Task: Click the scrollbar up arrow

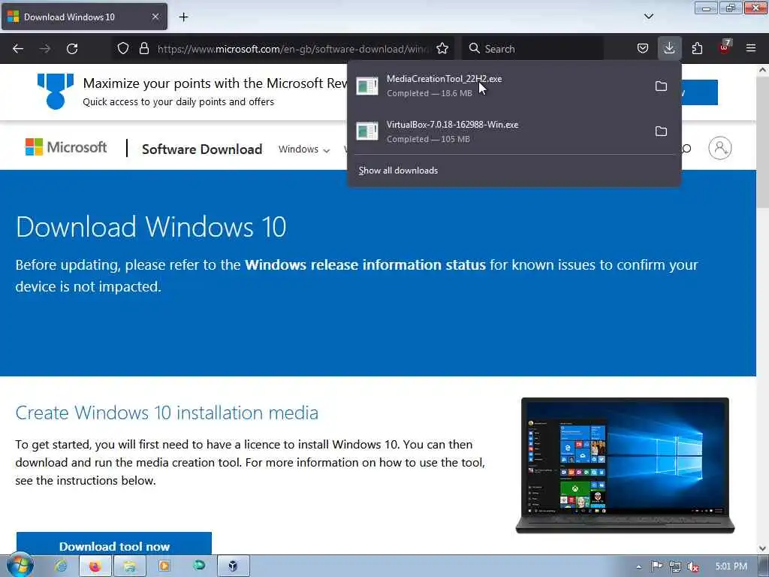Action: pyautogui.click(x=763, y=70)
